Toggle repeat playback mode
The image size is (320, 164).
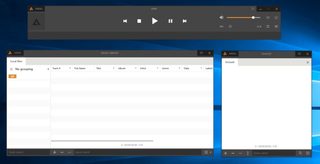point(268,26)
